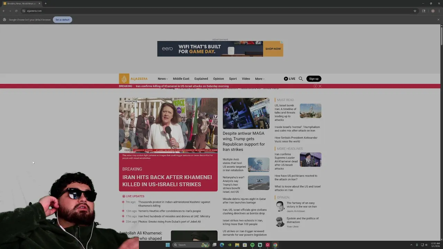
Task: Dismiss the default browser notification bar
Action: [438, 19]
